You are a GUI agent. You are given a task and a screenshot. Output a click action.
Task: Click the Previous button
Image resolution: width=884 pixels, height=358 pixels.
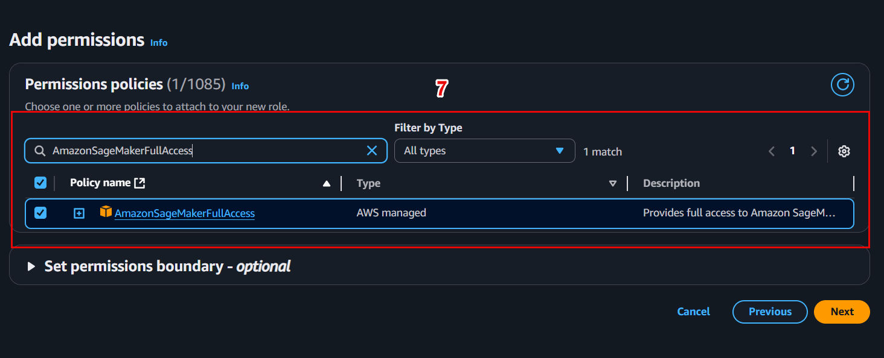coord(770,312)
